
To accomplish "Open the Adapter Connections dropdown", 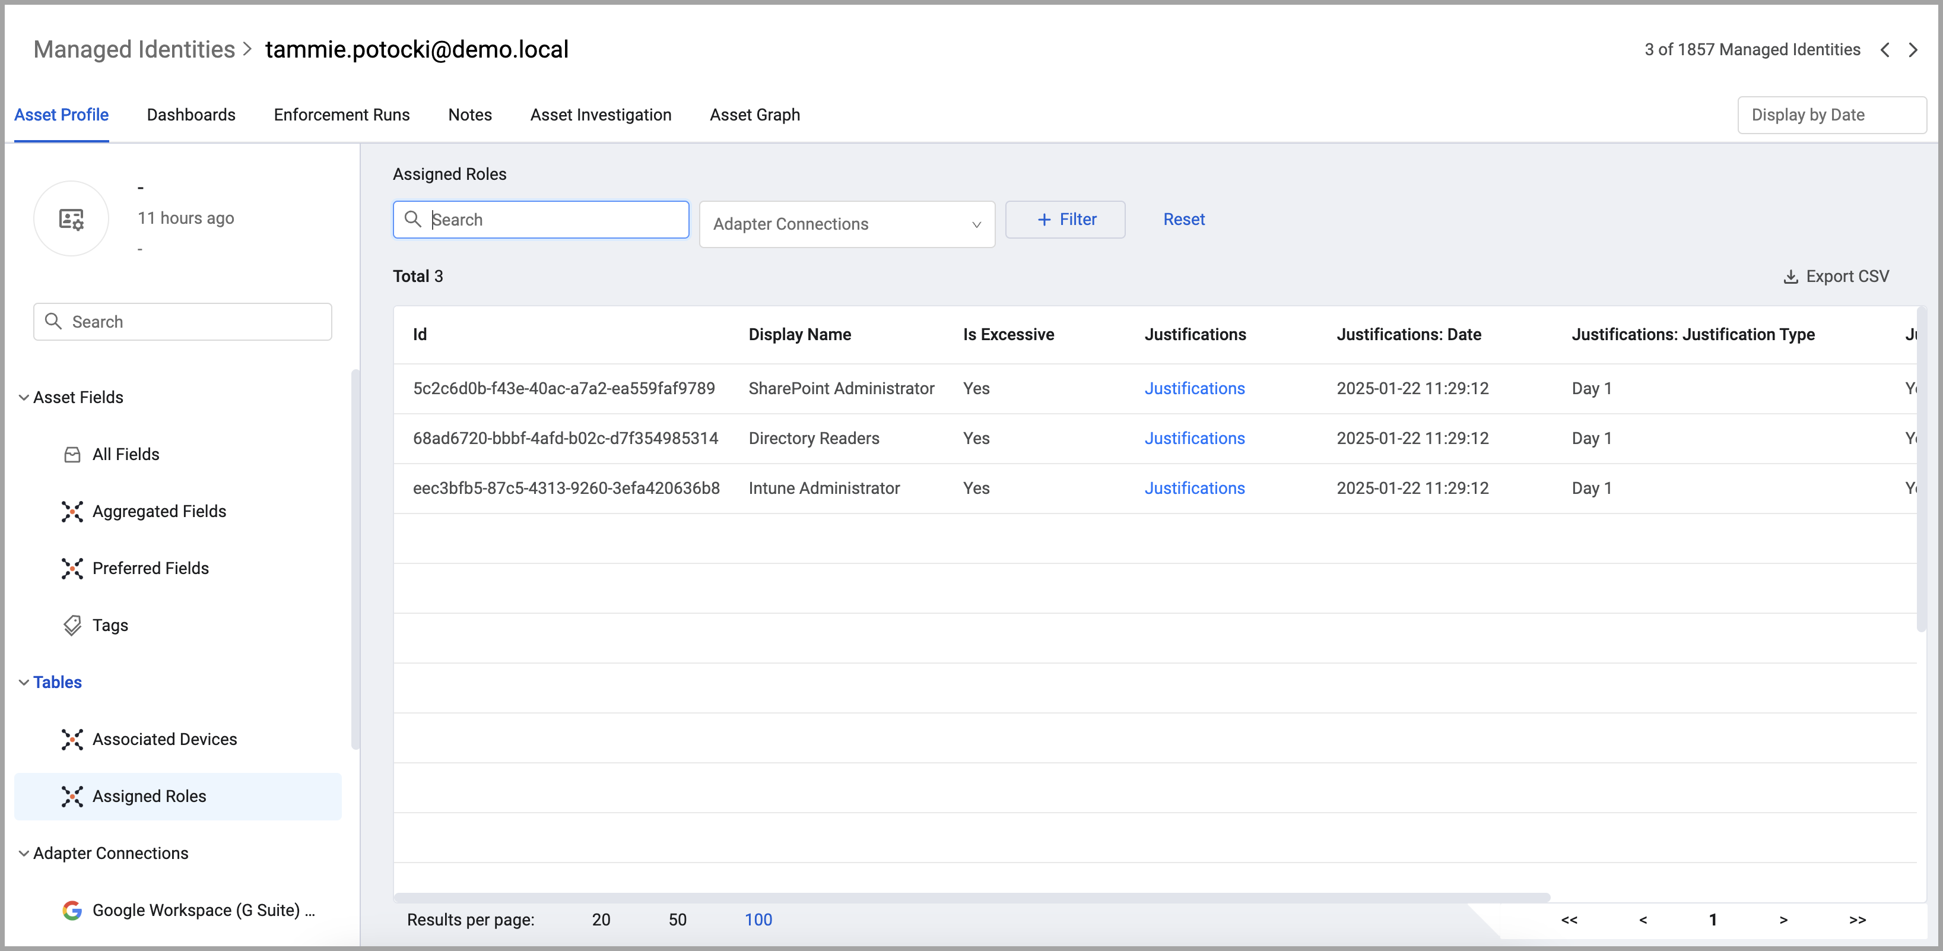I will [846, 224].
